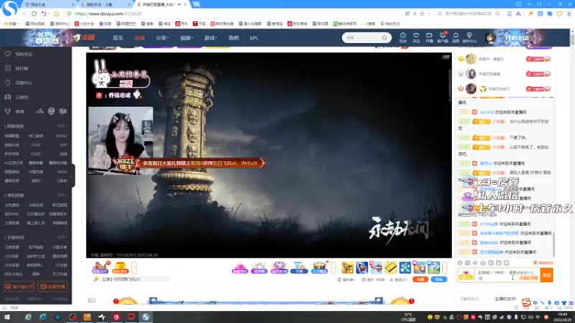575x323 pixels.
Task: Go to browser home page icon
Action: pos(57,14)
